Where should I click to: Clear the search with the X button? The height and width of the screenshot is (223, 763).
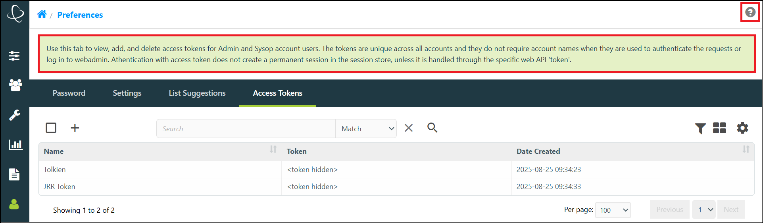pyautogui.click(x=409, y=128)
